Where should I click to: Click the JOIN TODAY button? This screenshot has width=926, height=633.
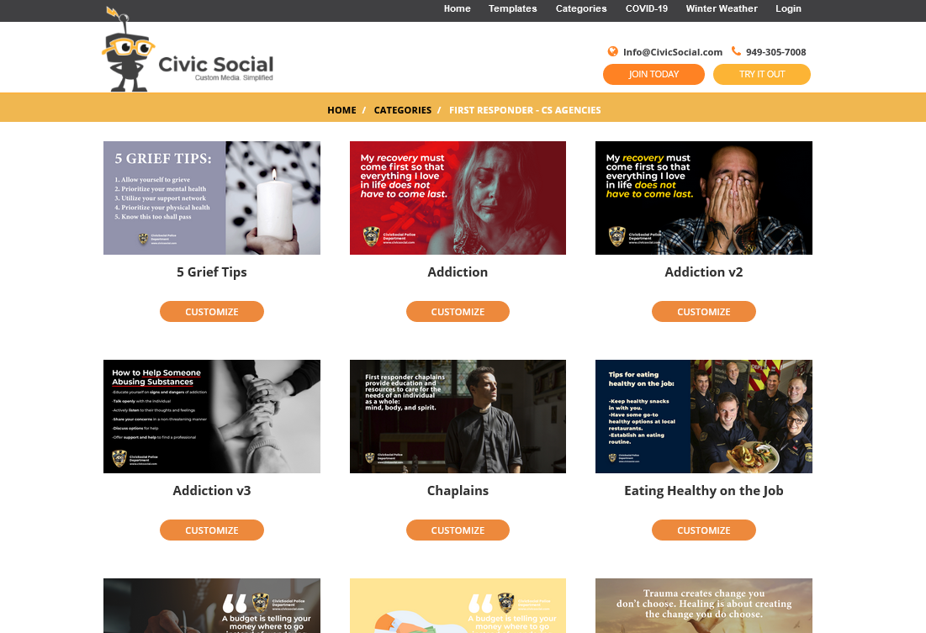click(653, 75)
